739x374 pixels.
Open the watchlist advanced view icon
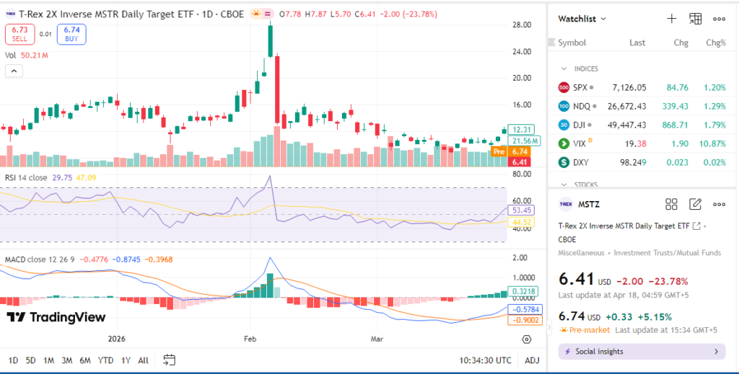point(695,19)
